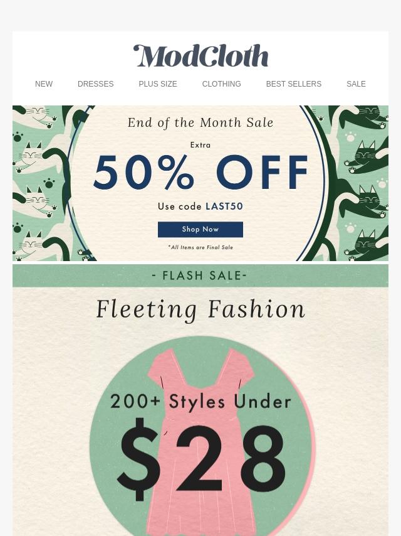This screenshot has width=401, height=536.
Task: Click the Fleeting Fashion heading
Action: [200, 309]
